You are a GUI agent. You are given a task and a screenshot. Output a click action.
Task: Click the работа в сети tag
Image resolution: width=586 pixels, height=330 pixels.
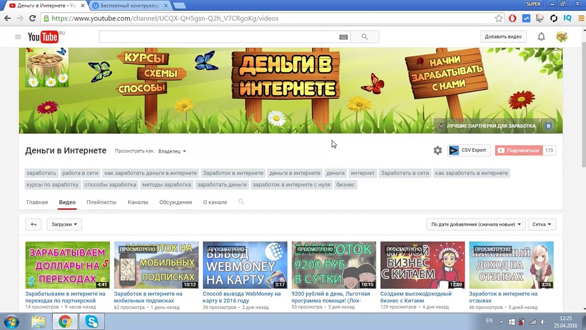tap(80, 173)
